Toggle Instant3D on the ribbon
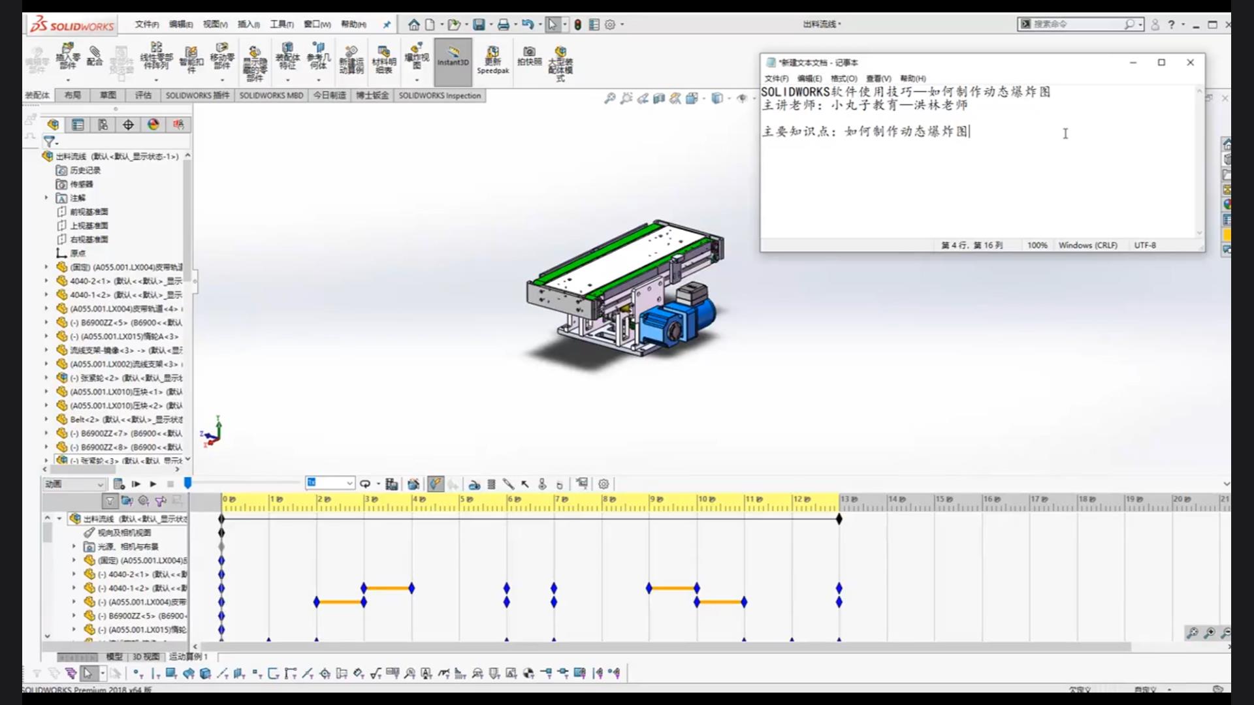 coord(453,62)
